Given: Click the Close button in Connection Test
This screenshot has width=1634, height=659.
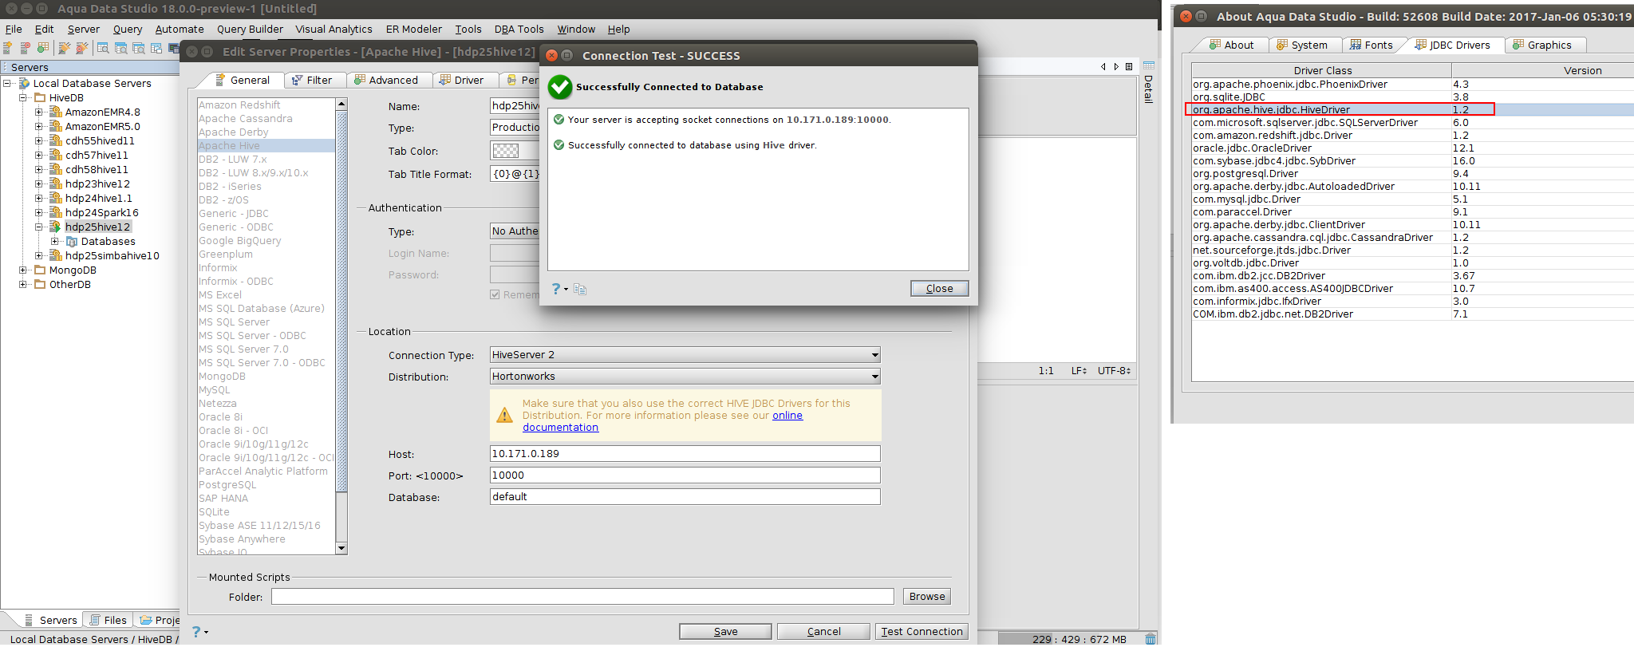Looking at the screenshot, I should pyautogui.click(x=939, y=289).
